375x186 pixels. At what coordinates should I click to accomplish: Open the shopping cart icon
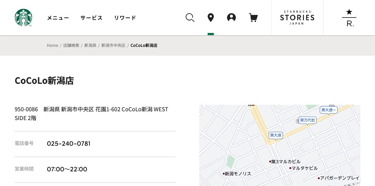253,18
